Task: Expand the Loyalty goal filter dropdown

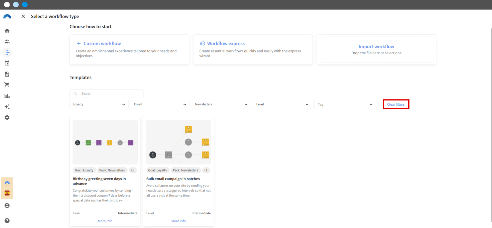Action: click(99, 104)
